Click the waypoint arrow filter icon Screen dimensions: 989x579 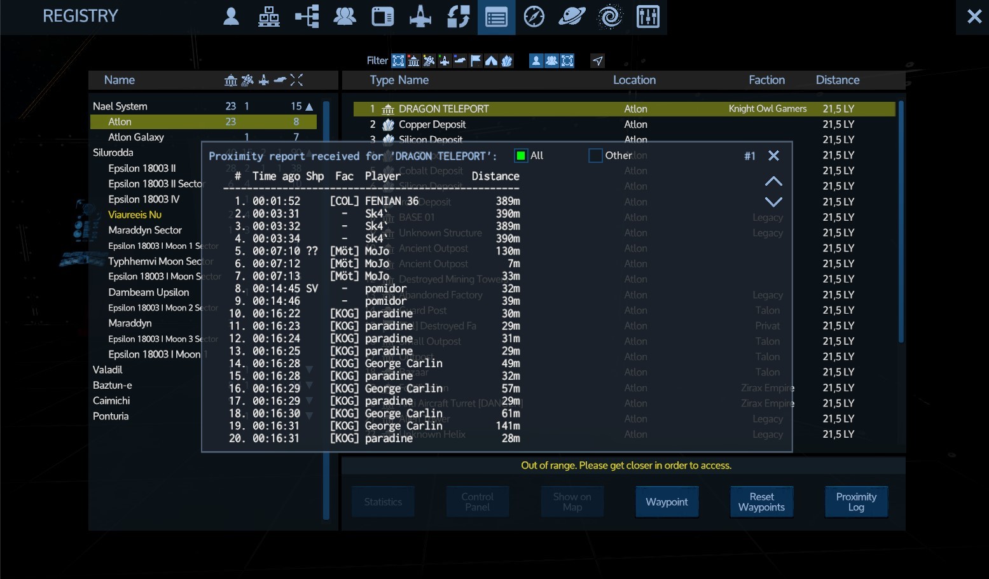(597, 60)
